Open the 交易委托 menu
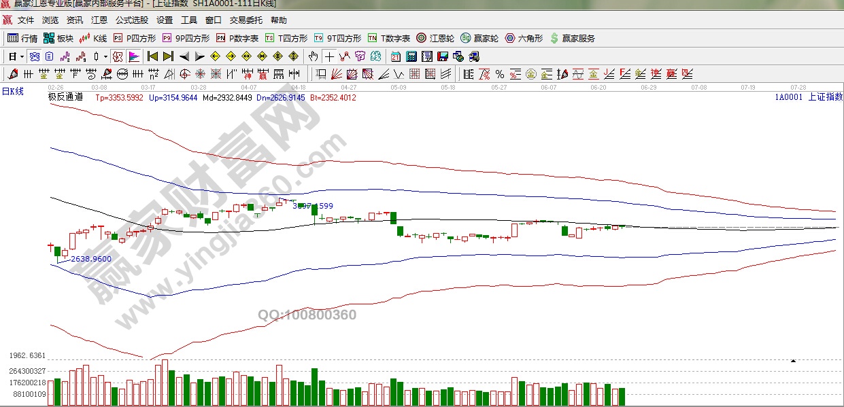 point(246,20)
